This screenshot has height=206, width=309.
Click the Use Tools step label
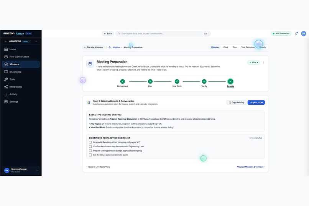click(x=177, y=86)
